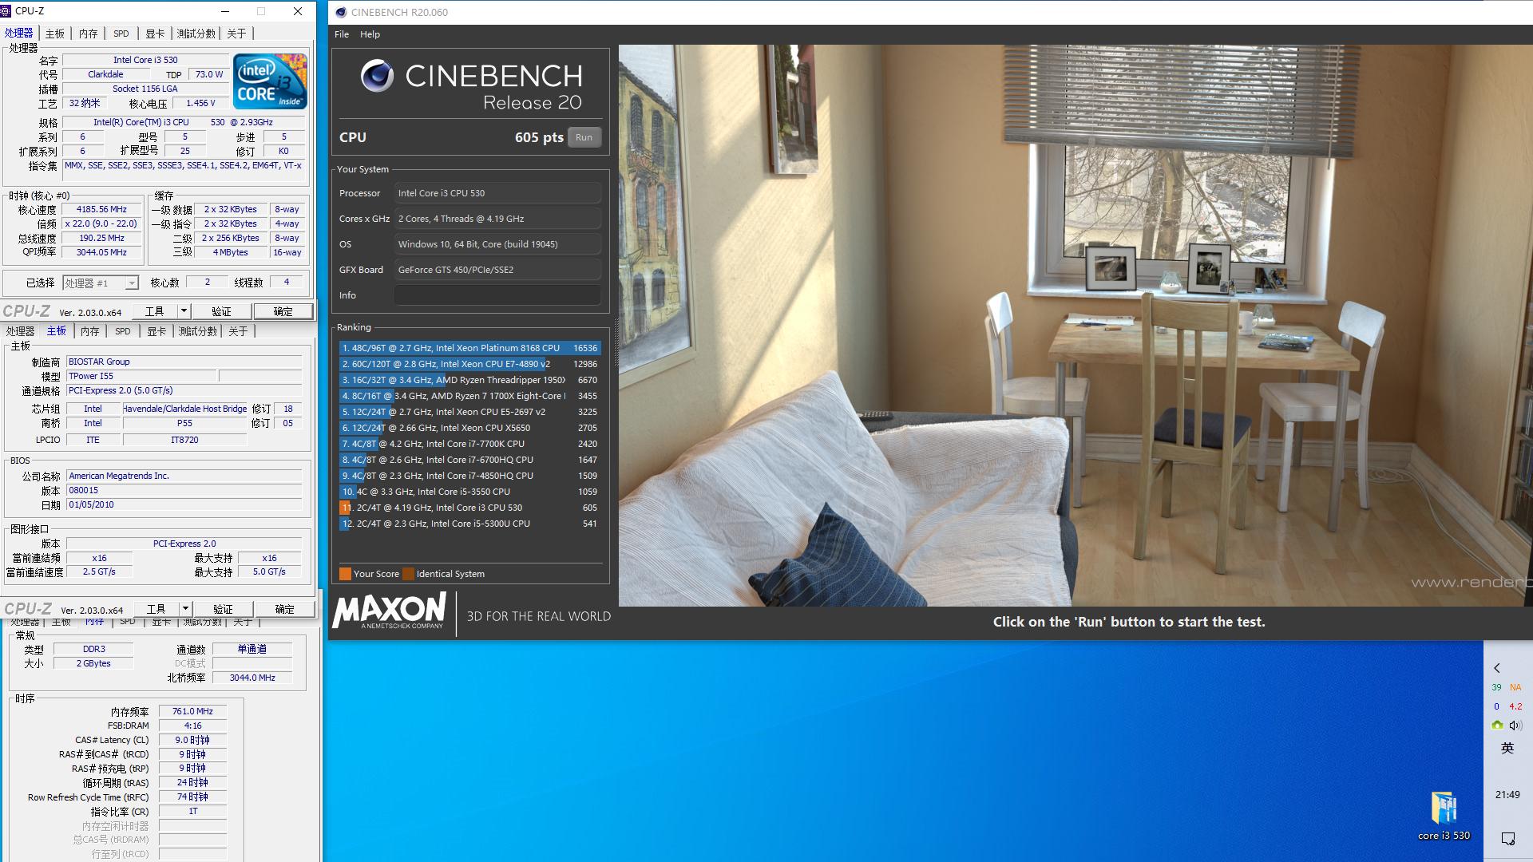Click the 核心速度 value 4185.56 MHz
The height and width of the screenshot is (862, 1533).
click(101, 210)
